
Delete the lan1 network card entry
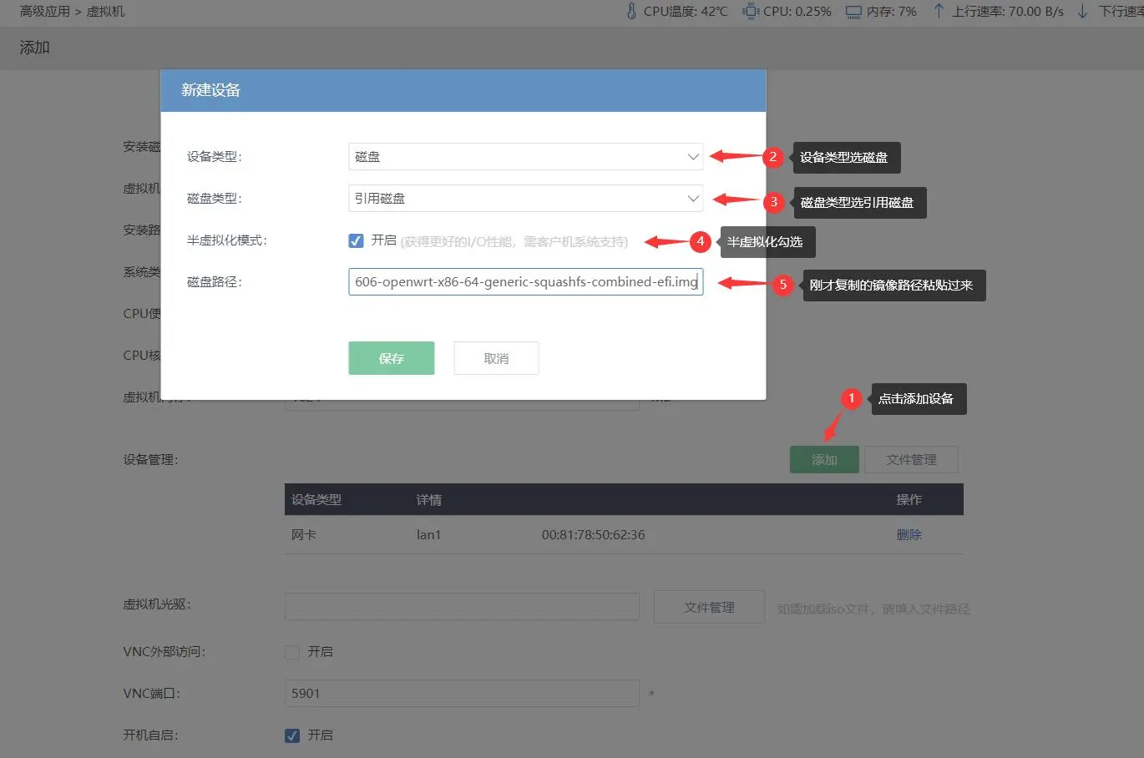(909, 535)
